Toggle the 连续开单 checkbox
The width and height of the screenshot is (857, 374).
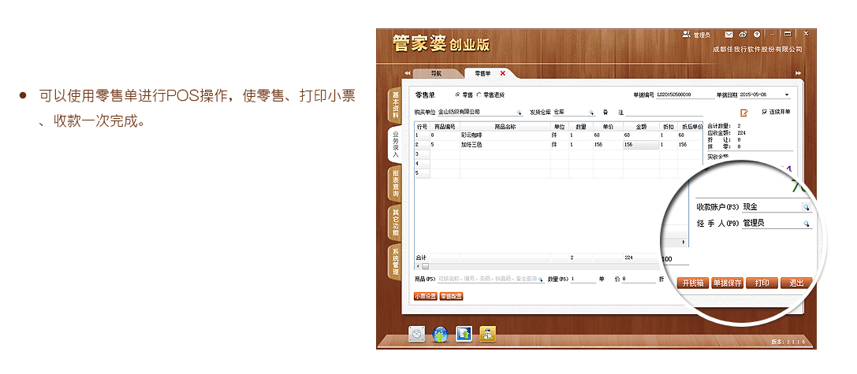pyautogui.click(x=764, y=112)
